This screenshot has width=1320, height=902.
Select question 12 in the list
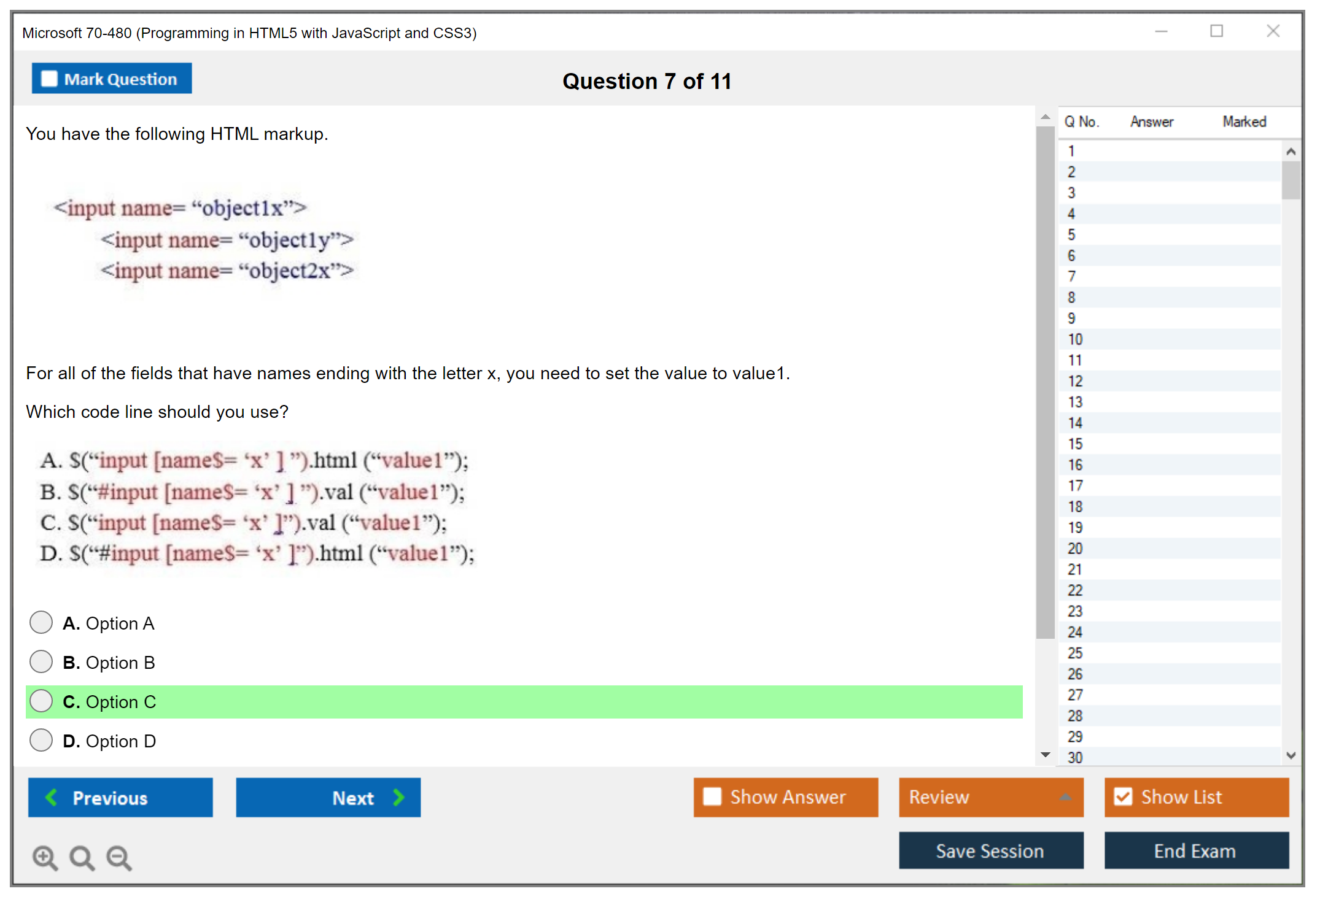click(x=1075, y=381)
